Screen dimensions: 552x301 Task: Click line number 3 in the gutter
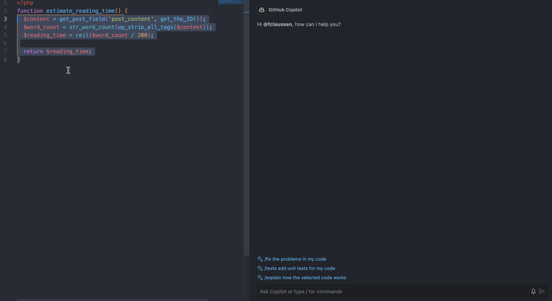5,19
